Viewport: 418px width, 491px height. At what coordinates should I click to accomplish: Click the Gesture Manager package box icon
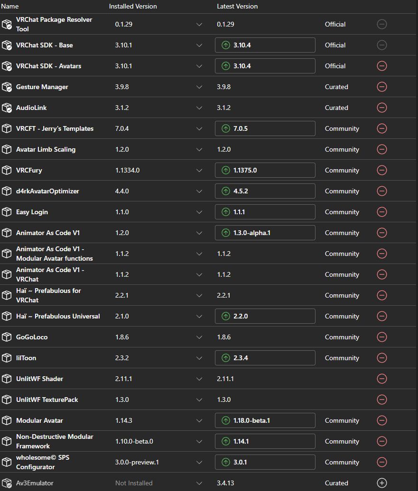[7, 87]
